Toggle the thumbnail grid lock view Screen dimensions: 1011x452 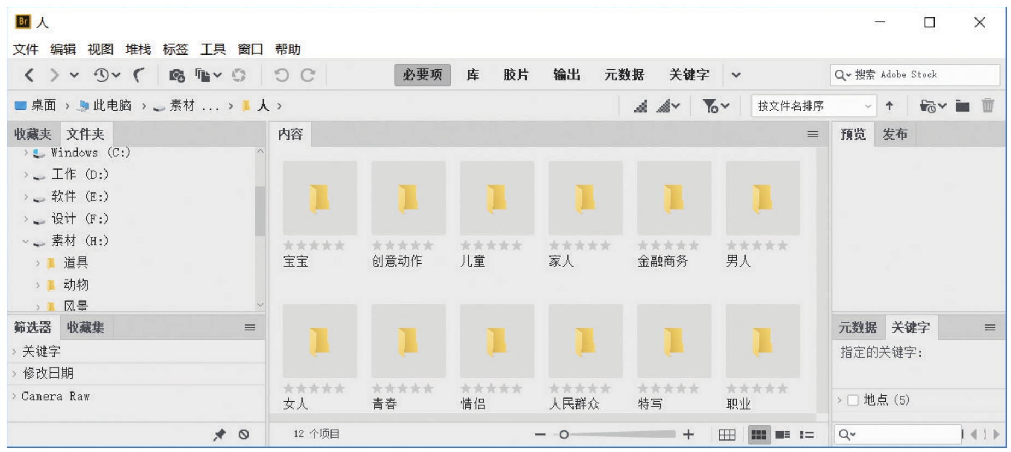[727, 435]
